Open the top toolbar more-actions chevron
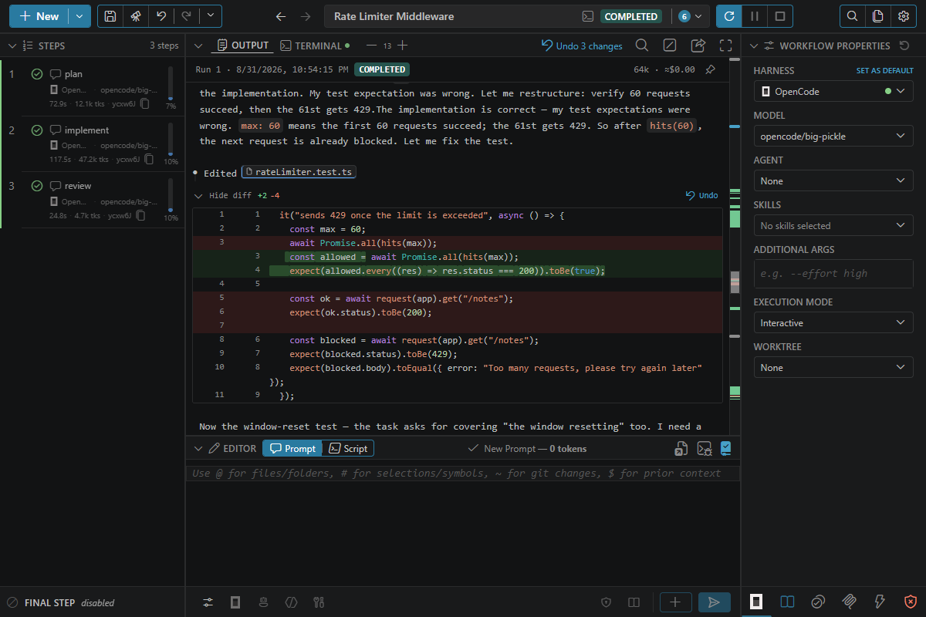The image size is (926, 617). [x=211, y=16]
